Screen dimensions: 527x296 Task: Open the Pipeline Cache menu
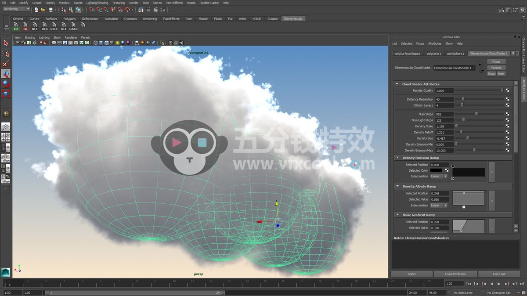click(209, 3)
